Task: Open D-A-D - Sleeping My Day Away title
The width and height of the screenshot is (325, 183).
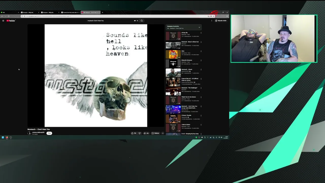Action: pos(190,134)
